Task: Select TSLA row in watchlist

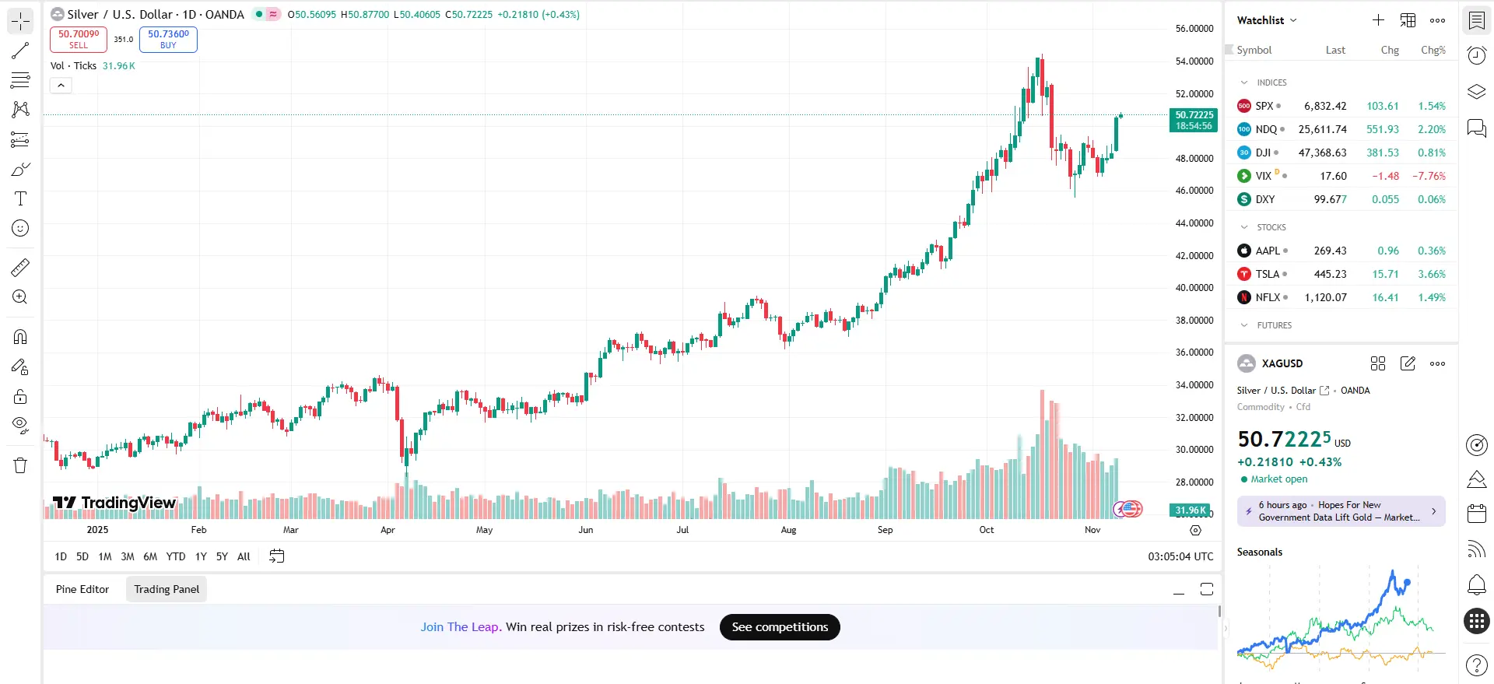Action: (1341, 274)
